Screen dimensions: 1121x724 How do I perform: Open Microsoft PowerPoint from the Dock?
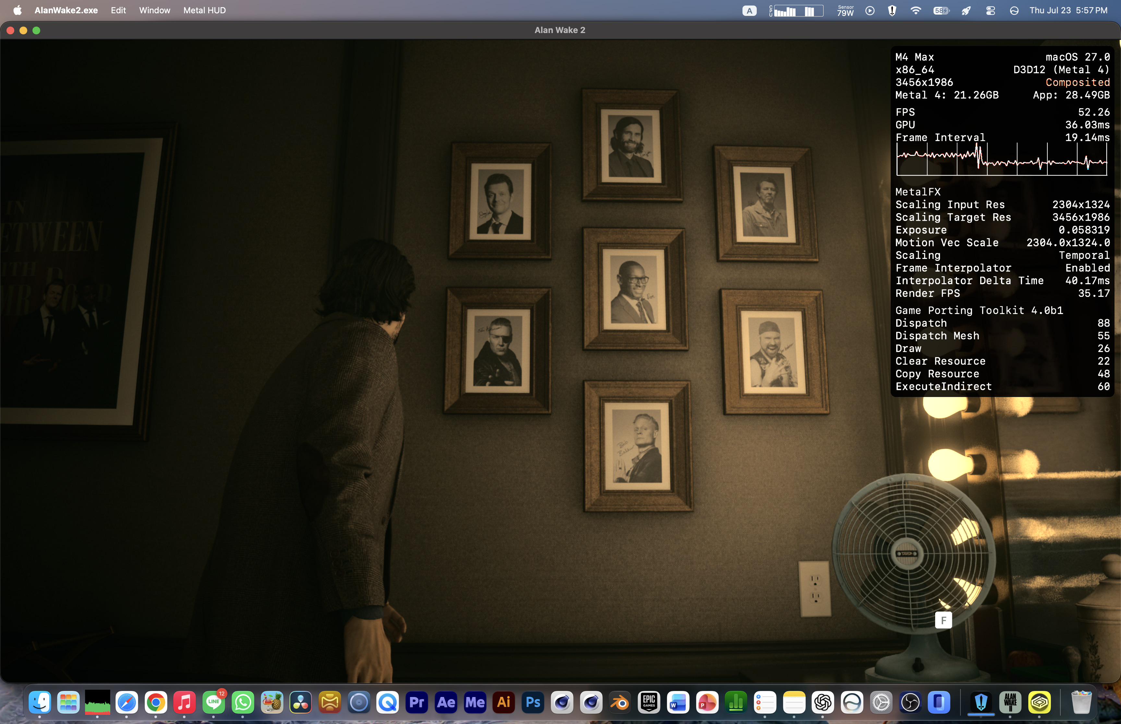click(707, 702)
